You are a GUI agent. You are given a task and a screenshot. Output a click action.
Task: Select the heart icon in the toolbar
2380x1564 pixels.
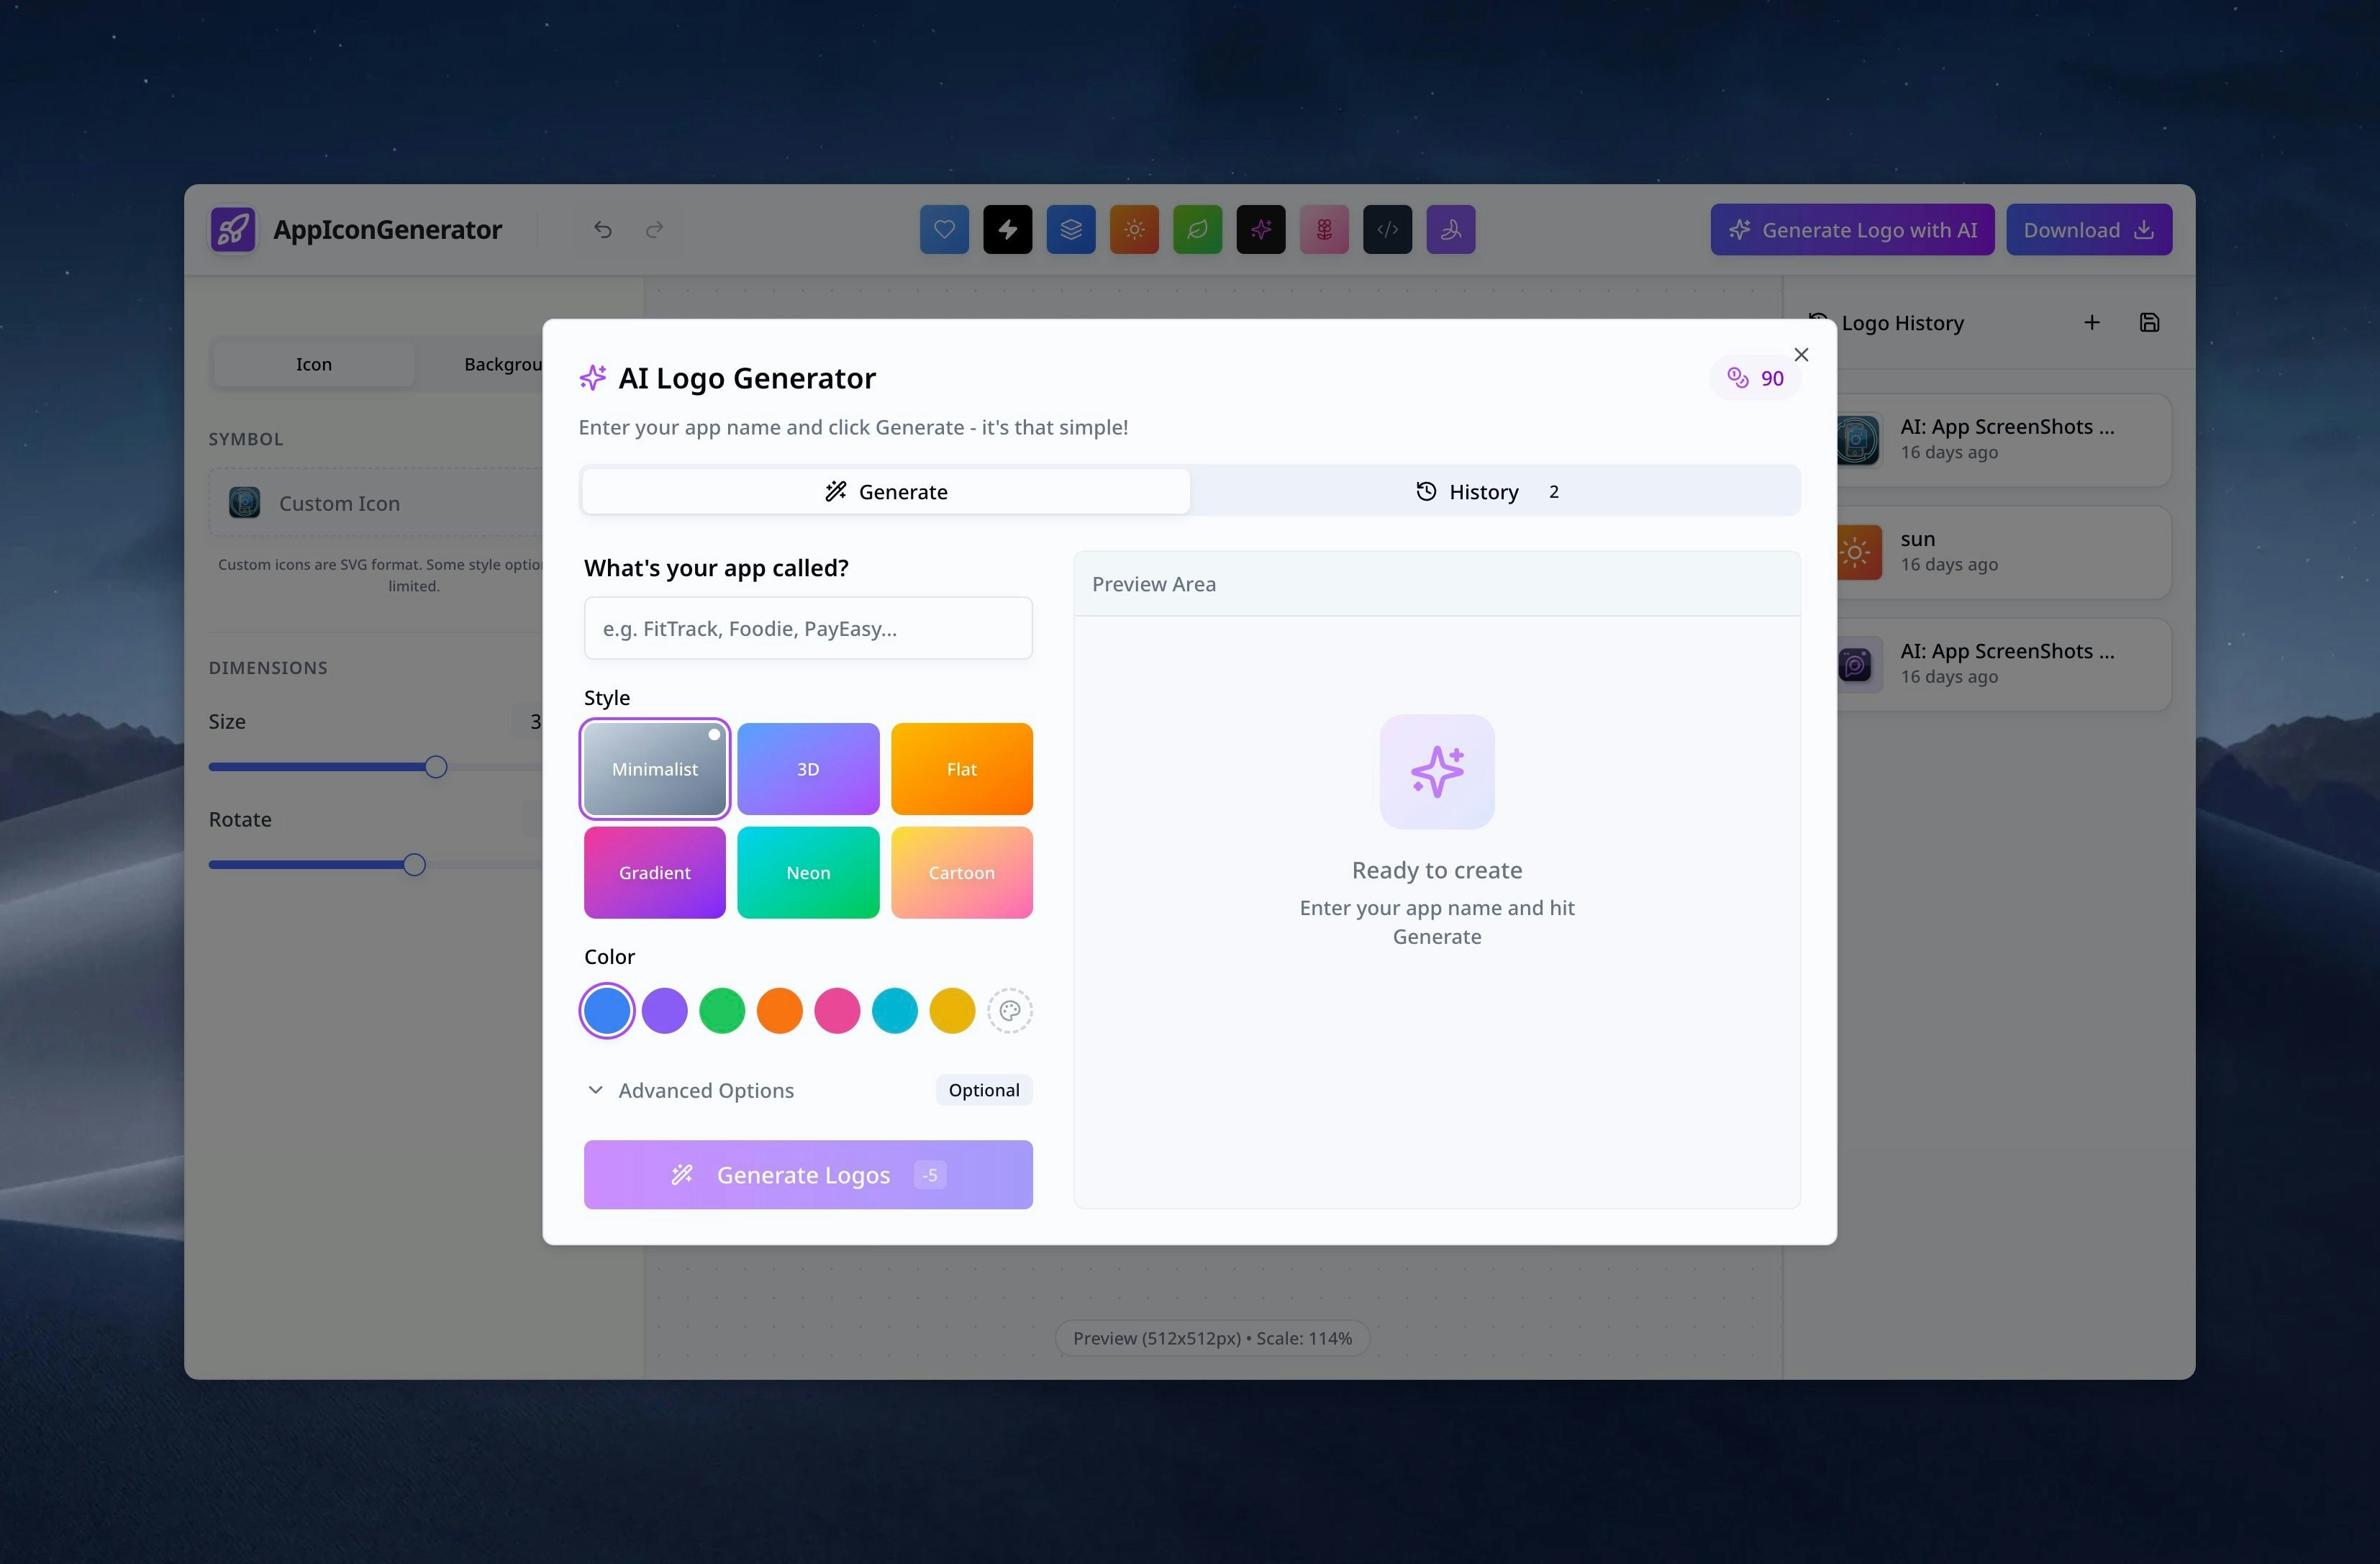944,229
